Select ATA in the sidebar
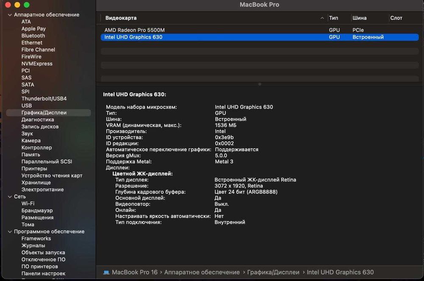The width and height of the screenshot is (424, 281). pyautogui.click(x=26, y=22)
